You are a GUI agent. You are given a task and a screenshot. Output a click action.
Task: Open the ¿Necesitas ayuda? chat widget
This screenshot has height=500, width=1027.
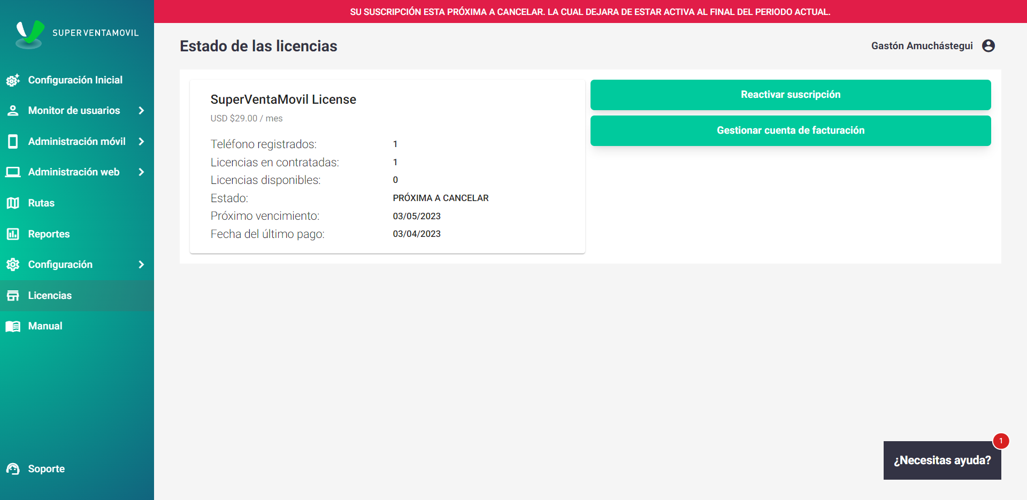(942, 460)
